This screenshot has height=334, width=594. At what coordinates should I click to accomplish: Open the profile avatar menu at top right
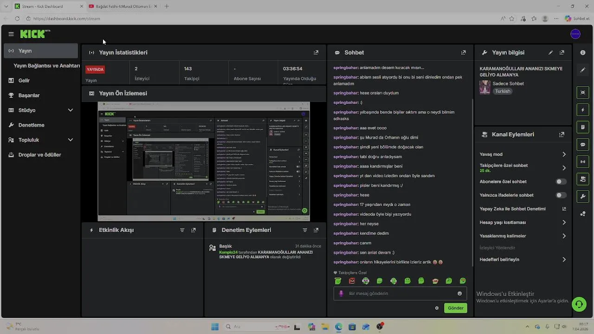point(575,34)
